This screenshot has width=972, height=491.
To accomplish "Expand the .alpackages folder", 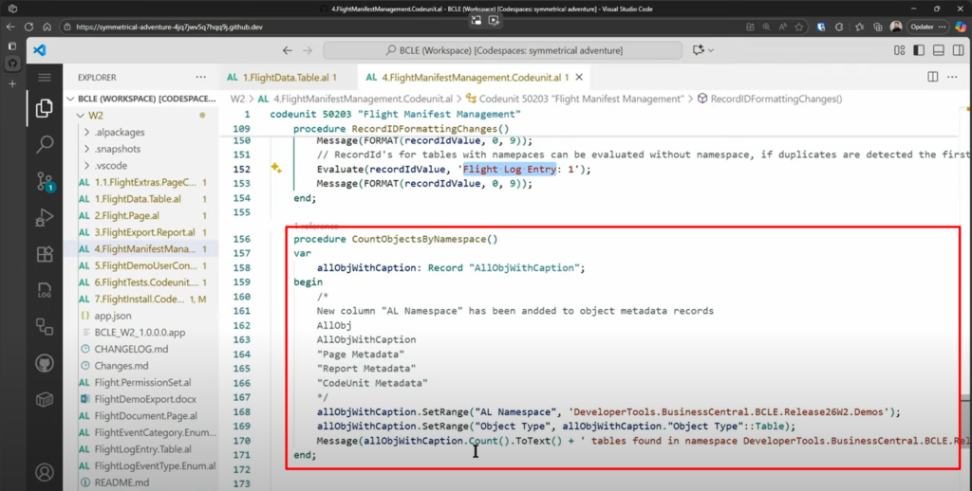I will [x=120, y=133].
